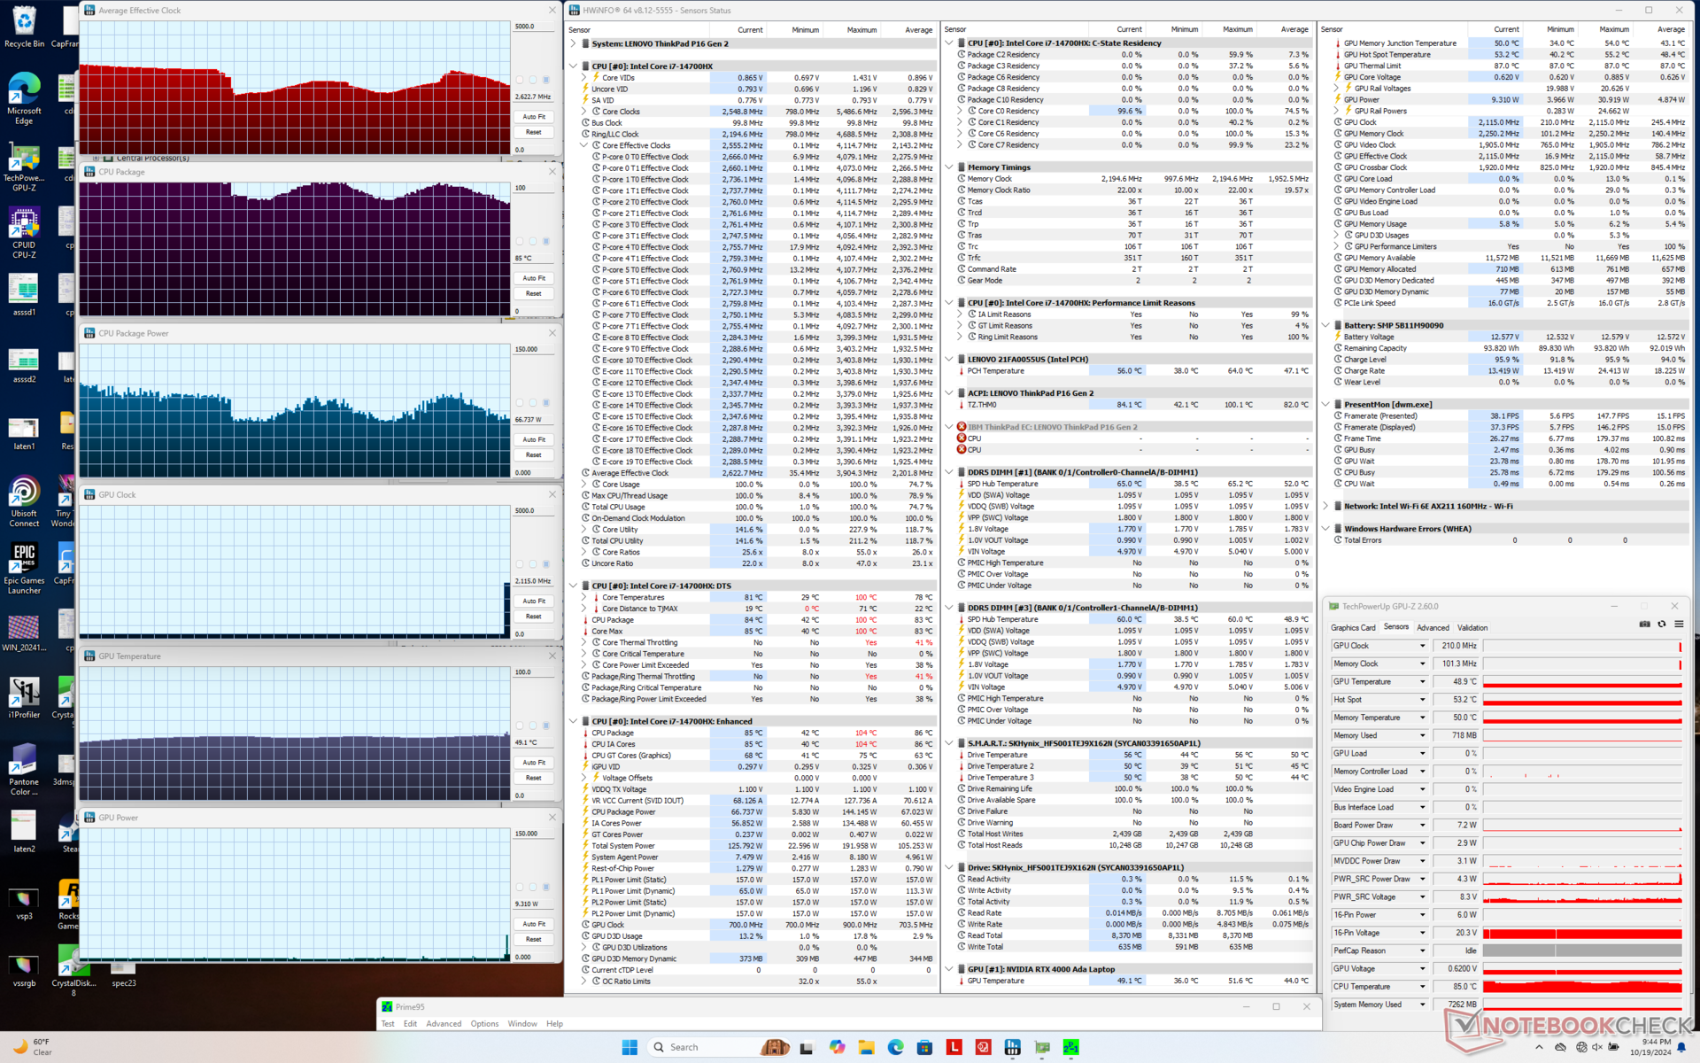Screen dimensions: 1700x1063
Task: Open Prime95 from the taskbar
Action: (1070, 1047)
